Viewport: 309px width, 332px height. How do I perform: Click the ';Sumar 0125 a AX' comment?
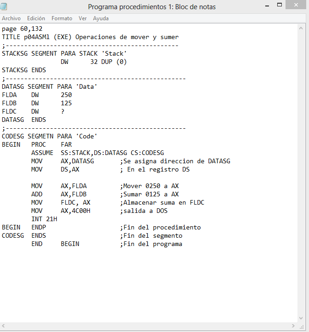point(149,194)
